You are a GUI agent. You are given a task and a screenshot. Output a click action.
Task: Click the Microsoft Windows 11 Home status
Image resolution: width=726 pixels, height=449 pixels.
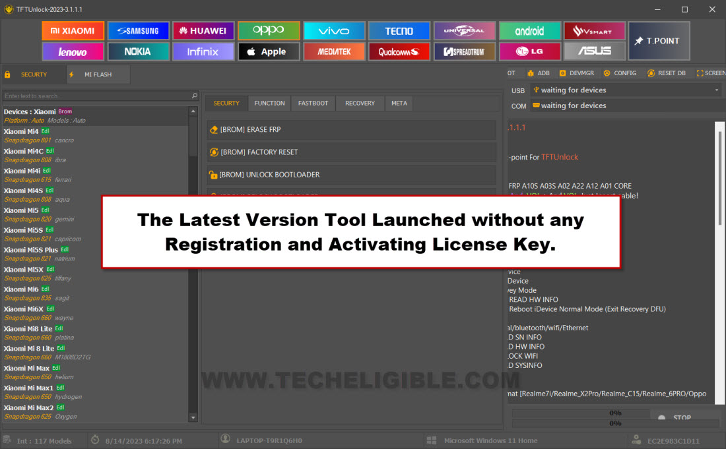(490, 440)
